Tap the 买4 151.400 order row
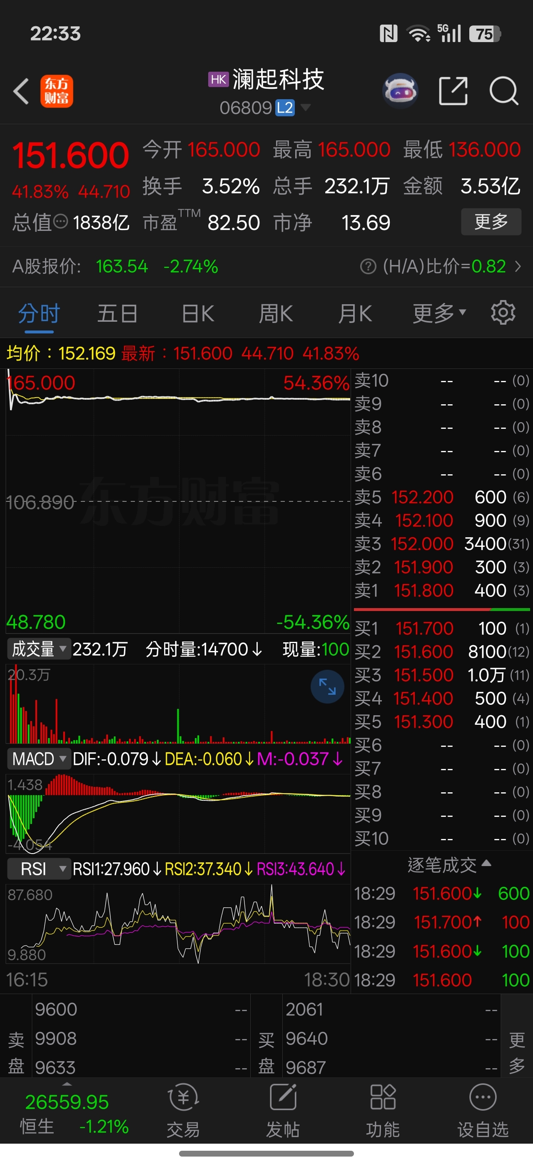Viewport: 533px width, 1167px height. click(x=442, y=698)
